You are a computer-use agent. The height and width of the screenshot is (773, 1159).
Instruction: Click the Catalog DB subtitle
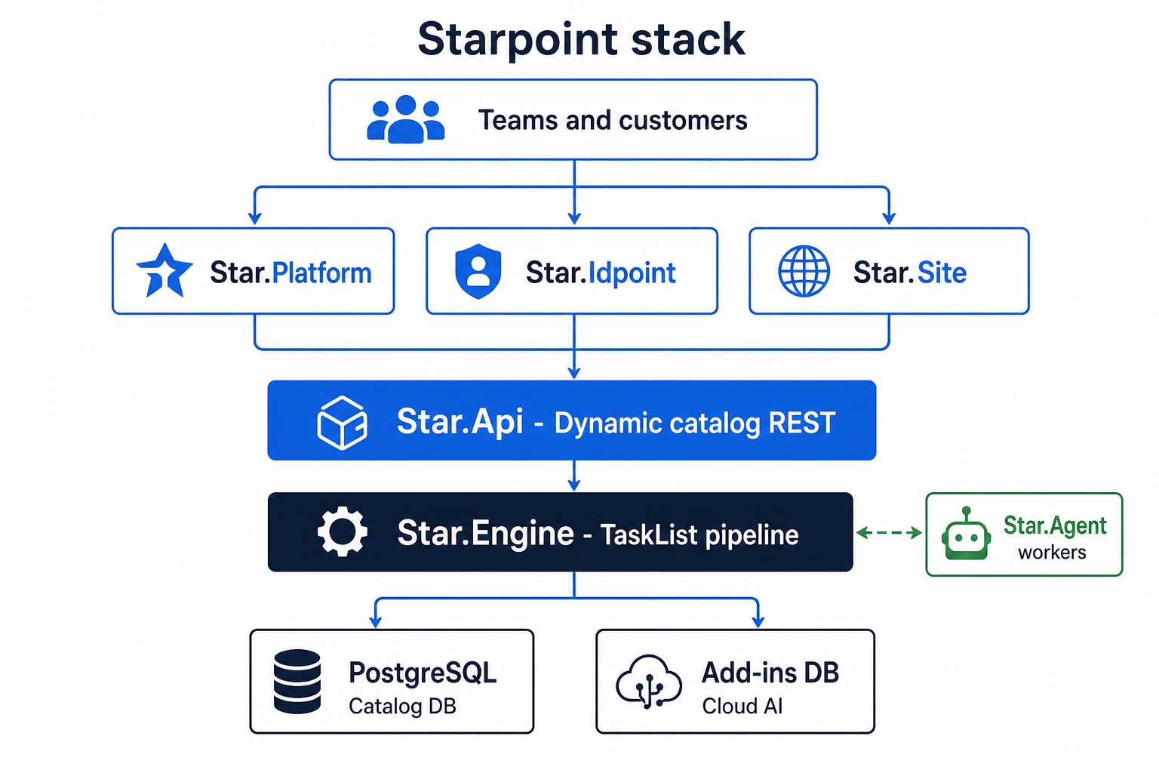(x=402, y=707)
